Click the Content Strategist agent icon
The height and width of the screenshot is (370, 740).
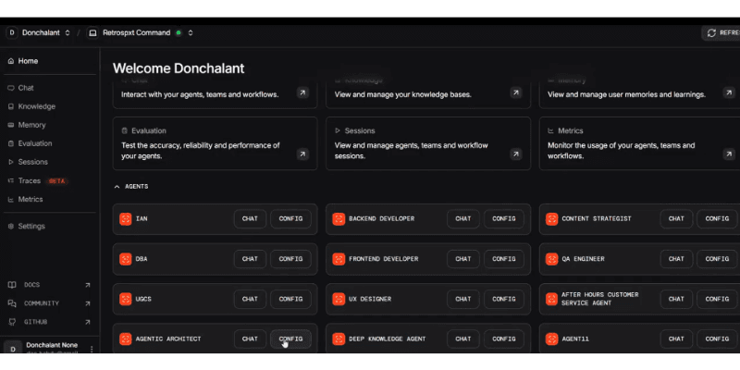click(x=551, y=219)
